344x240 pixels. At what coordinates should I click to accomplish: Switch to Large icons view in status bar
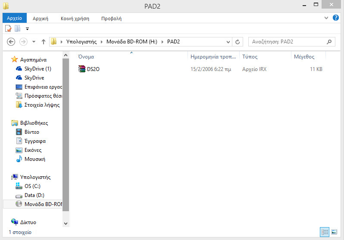tap(334, 232)
